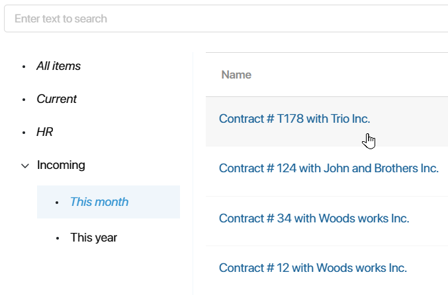This screenshot has width=448, height=295.
Task: Open Contract # T178 with Trio Inc.
Action: [294, 119]
